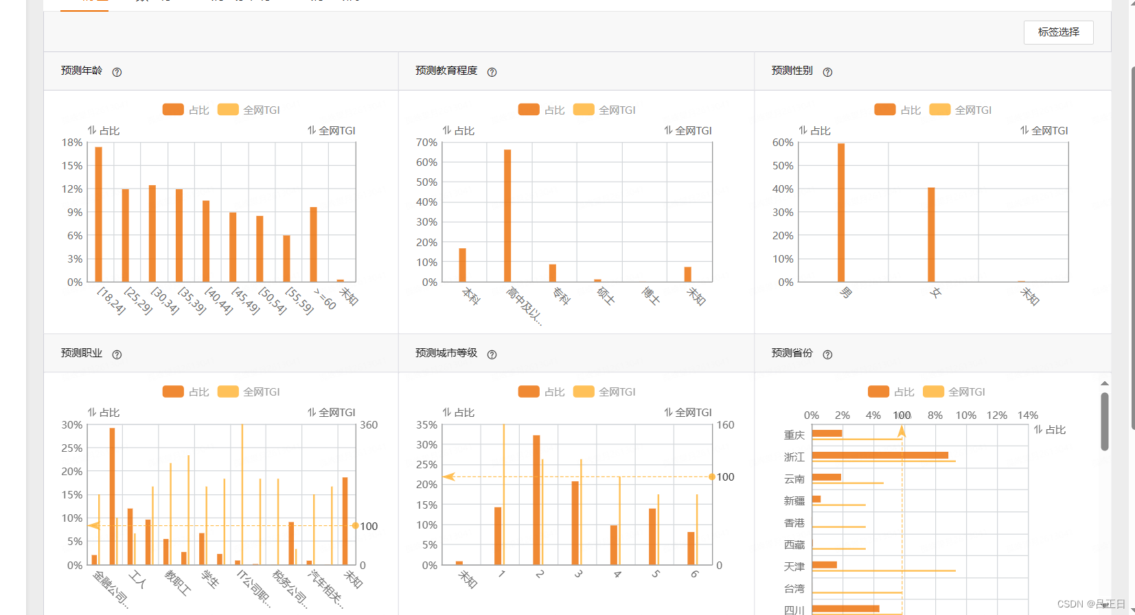The width and height of the screenshot is (1135, 615).
Task: Click the 男 bar in gender chart
Action: [841, 213]
